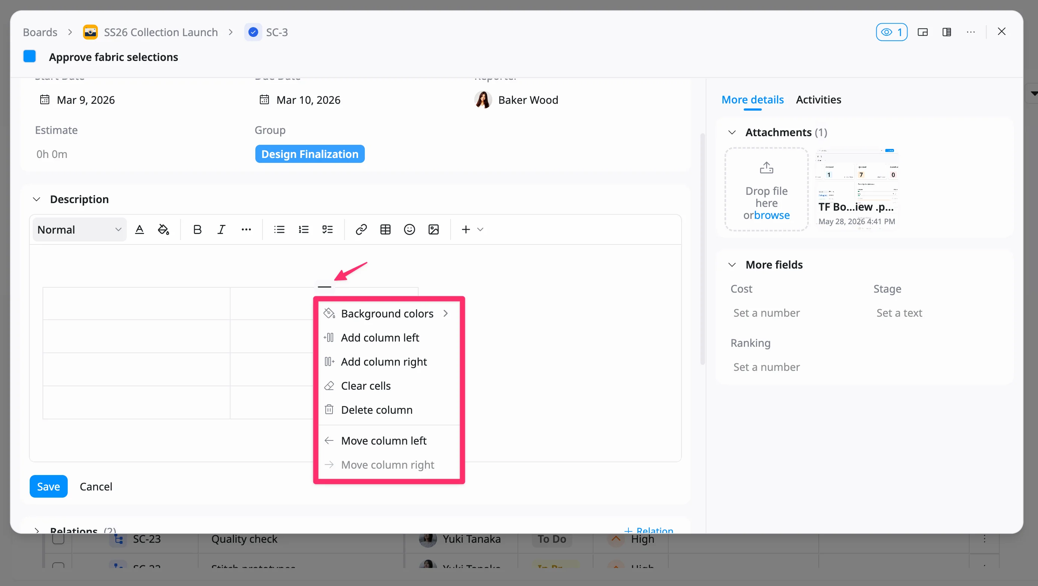
Task: Click the SS26 Collection Launch board icon
Action: coord(90,32)
